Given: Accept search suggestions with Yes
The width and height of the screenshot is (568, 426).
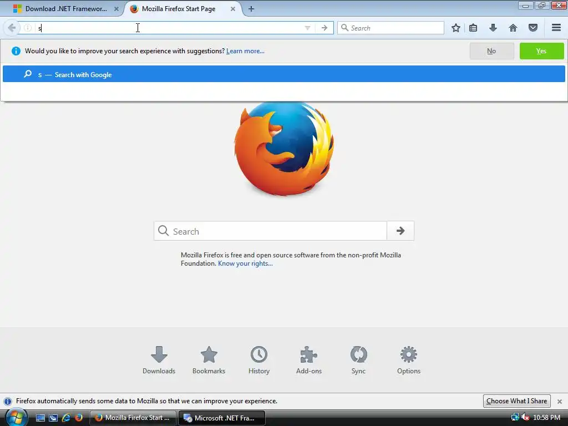Looking at the screenshot, I should 541,51.
